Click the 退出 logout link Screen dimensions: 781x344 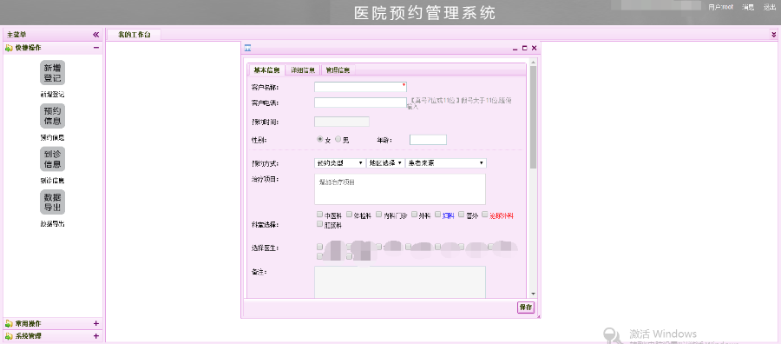pyautogui.click(x=770, y=7)
